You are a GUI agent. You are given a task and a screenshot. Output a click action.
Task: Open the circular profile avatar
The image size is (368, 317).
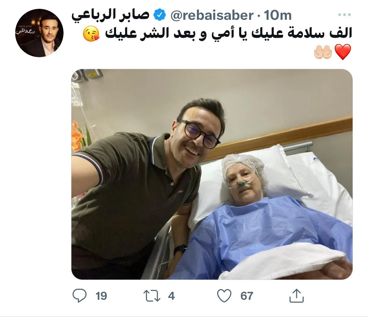click(39, 33)
